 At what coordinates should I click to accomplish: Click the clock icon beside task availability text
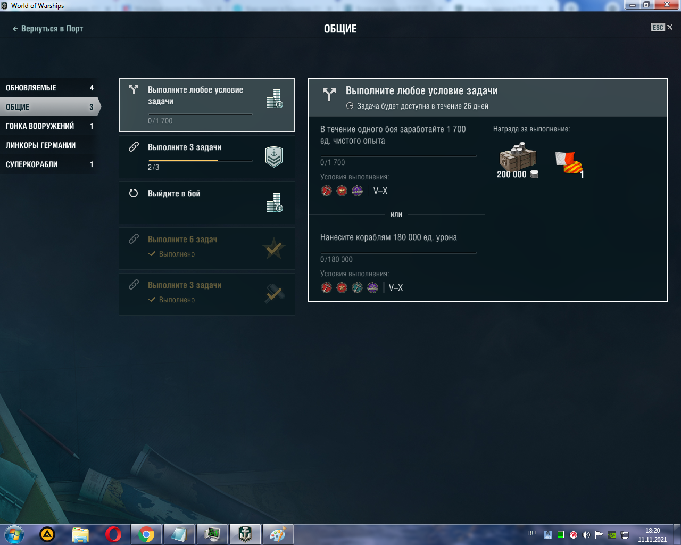click(350, 106)
